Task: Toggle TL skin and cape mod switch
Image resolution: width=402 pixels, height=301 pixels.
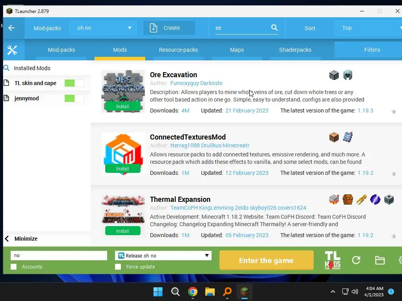Action: tap(74, 83)
